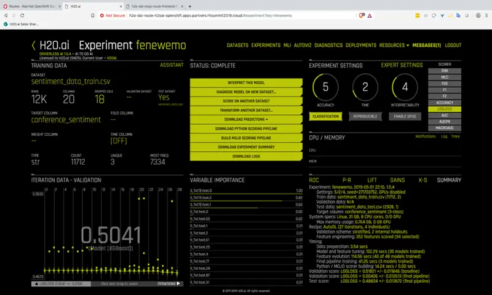Click LOGOUT in the top navigation

click(453, 45)
